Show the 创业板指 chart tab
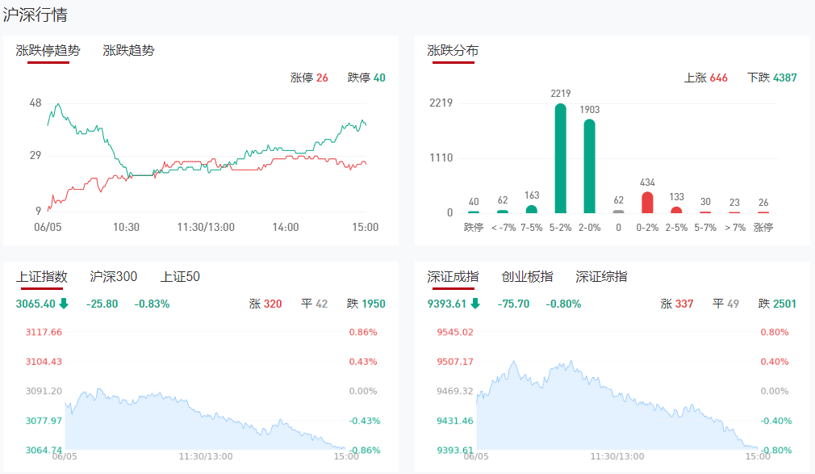 click(527, 277)
